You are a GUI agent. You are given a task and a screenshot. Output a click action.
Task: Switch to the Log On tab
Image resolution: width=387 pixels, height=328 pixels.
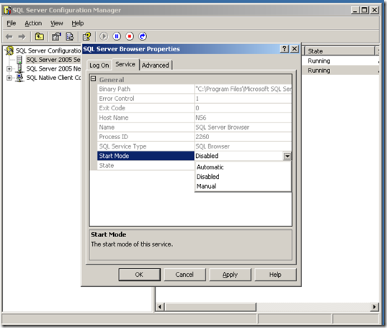click(x=99, y=66)
